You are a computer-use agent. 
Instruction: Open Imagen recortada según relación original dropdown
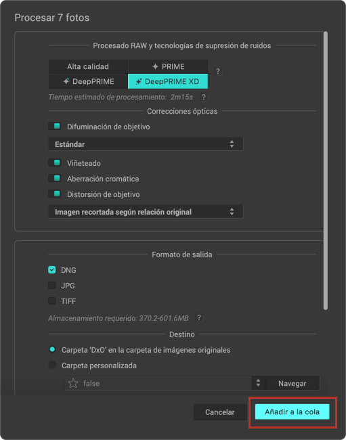point(146,212)
